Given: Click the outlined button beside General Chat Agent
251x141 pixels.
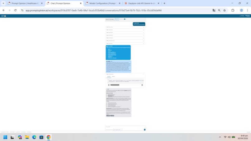Looking at the screenshot, I should (117, 19).
